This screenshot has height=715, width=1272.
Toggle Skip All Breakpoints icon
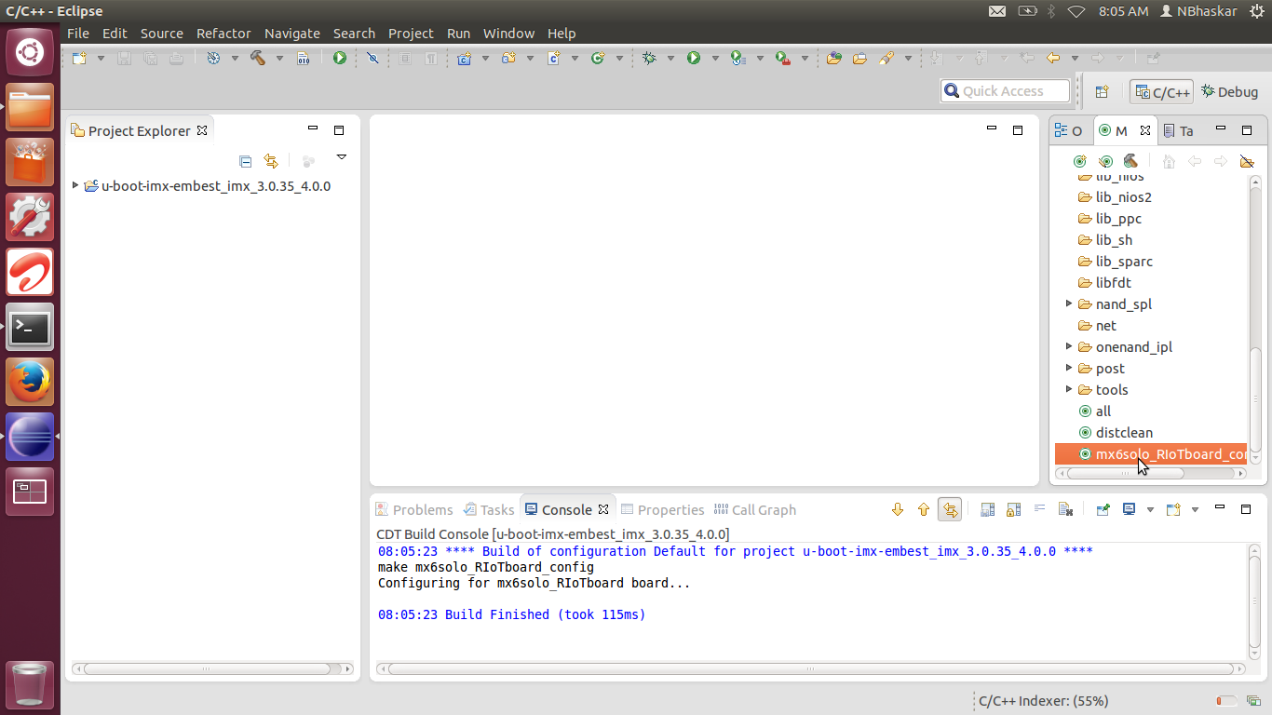pyautogui.click(x=372, y=58)
